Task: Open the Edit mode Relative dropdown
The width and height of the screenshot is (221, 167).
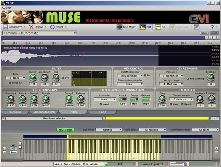Action: (x=109, y=130)
